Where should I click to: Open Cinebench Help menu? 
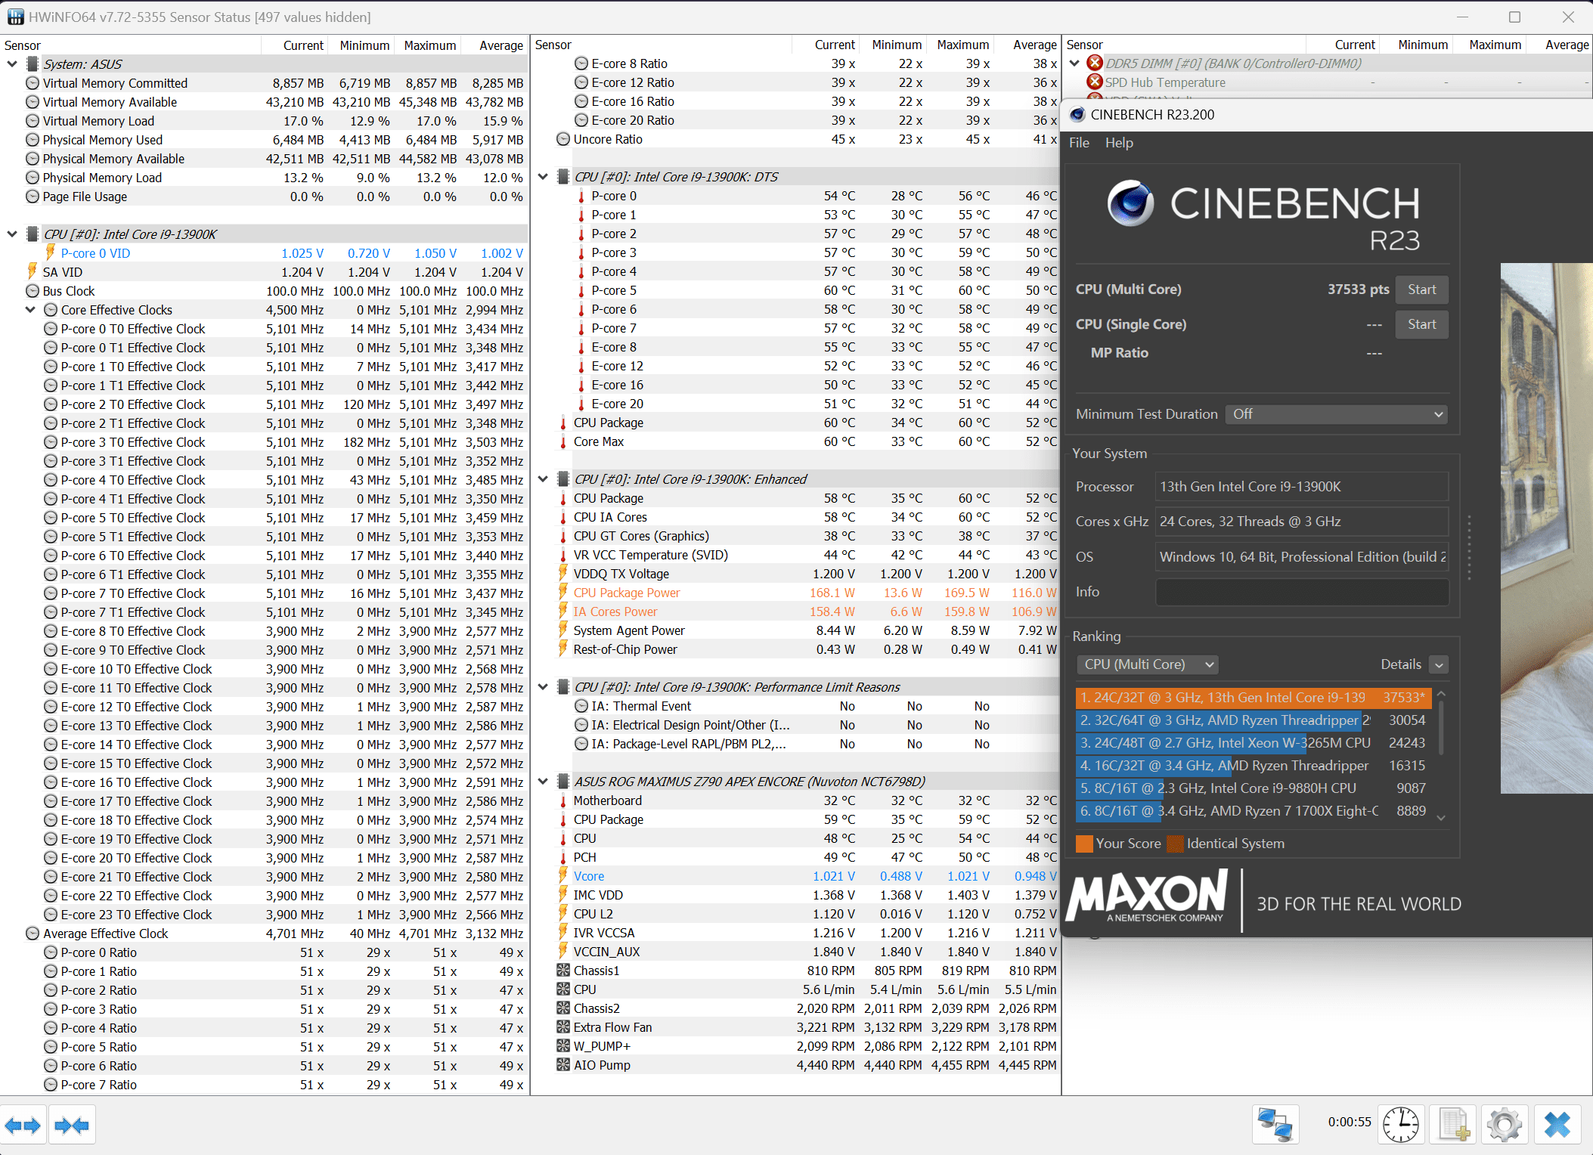(1119, 143)
